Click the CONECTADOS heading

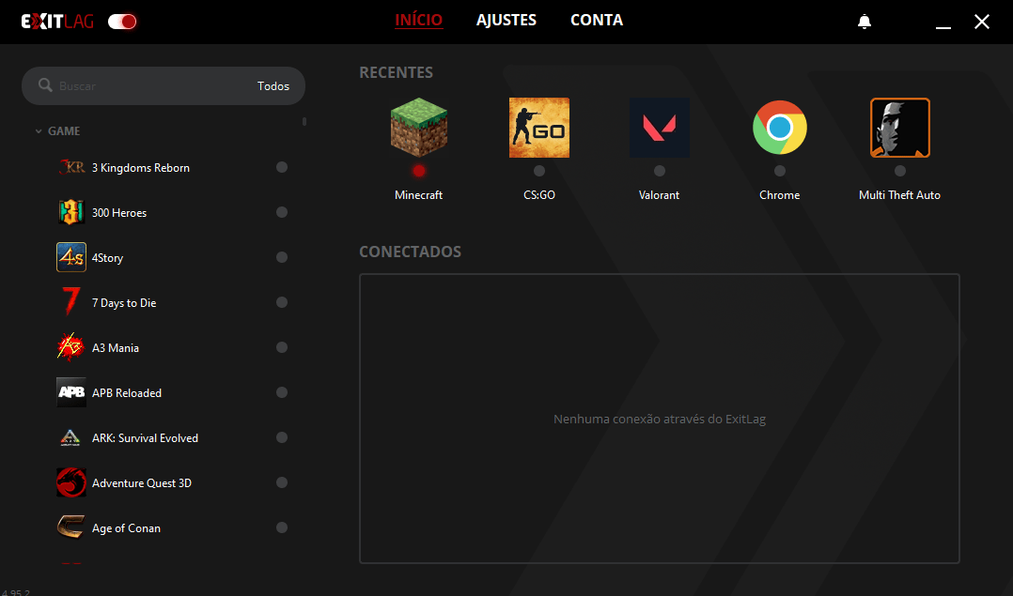coord(411,252)
